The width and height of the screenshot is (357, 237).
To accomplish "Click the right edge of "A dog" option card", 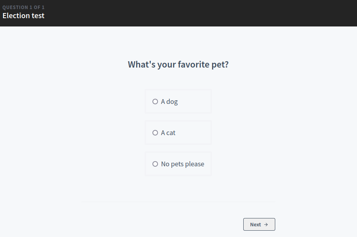I will pyautogui.click(x=209, y=102).
